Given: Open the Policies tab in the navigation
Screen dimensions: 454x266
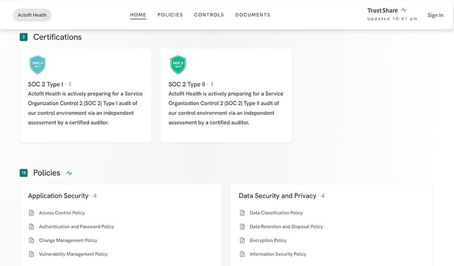Looking at the screenshot, I should [x=170, y=15].
